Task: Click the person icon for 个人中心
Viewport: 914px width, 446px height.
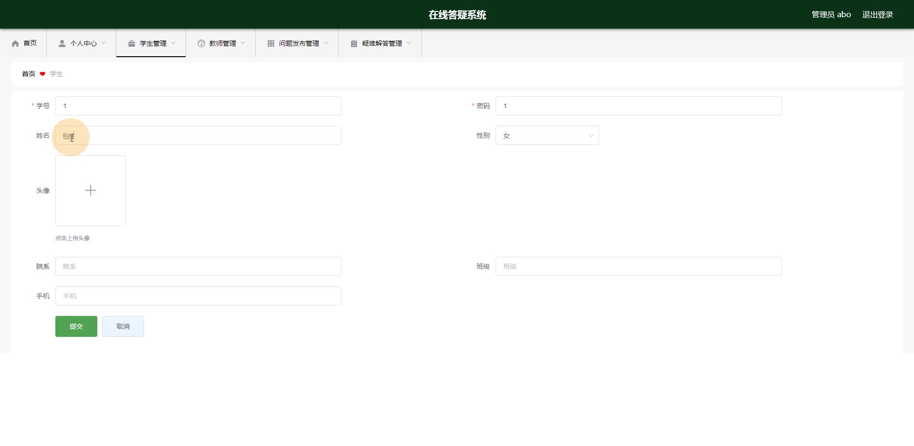Action: pos(62,43)
